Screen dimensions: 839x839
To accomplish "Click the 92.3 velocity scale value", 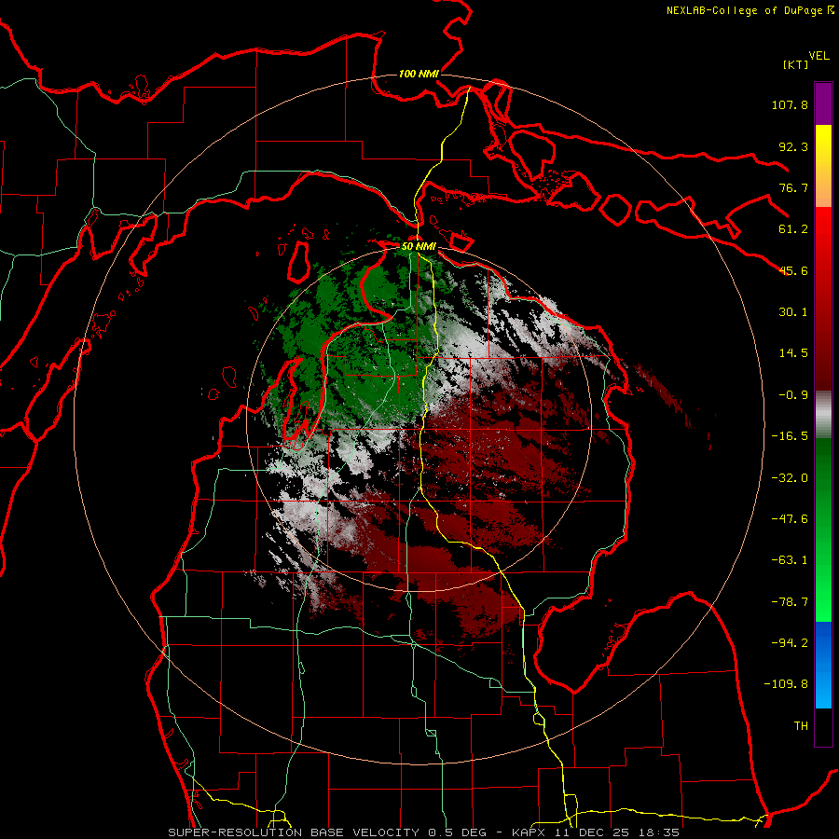I will point(793,146).
